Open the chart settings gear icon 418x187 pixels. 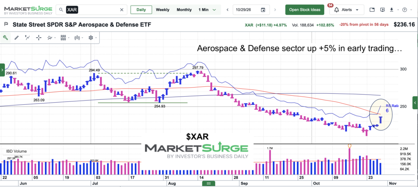pos(91,38)
